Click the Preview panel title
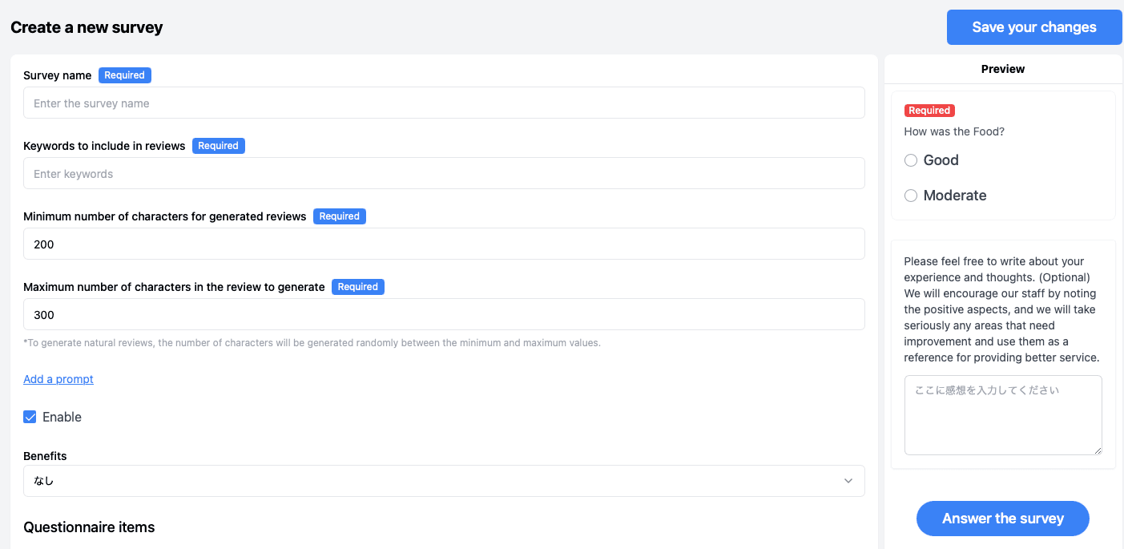1124x549 pixels. pyautogui.click(x=1002, y=69)
